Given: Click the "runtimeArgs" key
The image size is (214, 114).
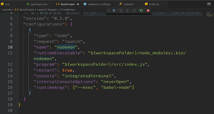Looking at the screenshot, I should [50, 88].
